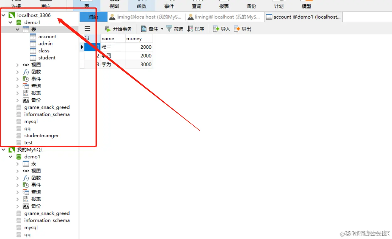The width and height of the screenshot is (392, 239).
Task: Click demo1 database icon under localhost_3306
Action: coord(19,23)
